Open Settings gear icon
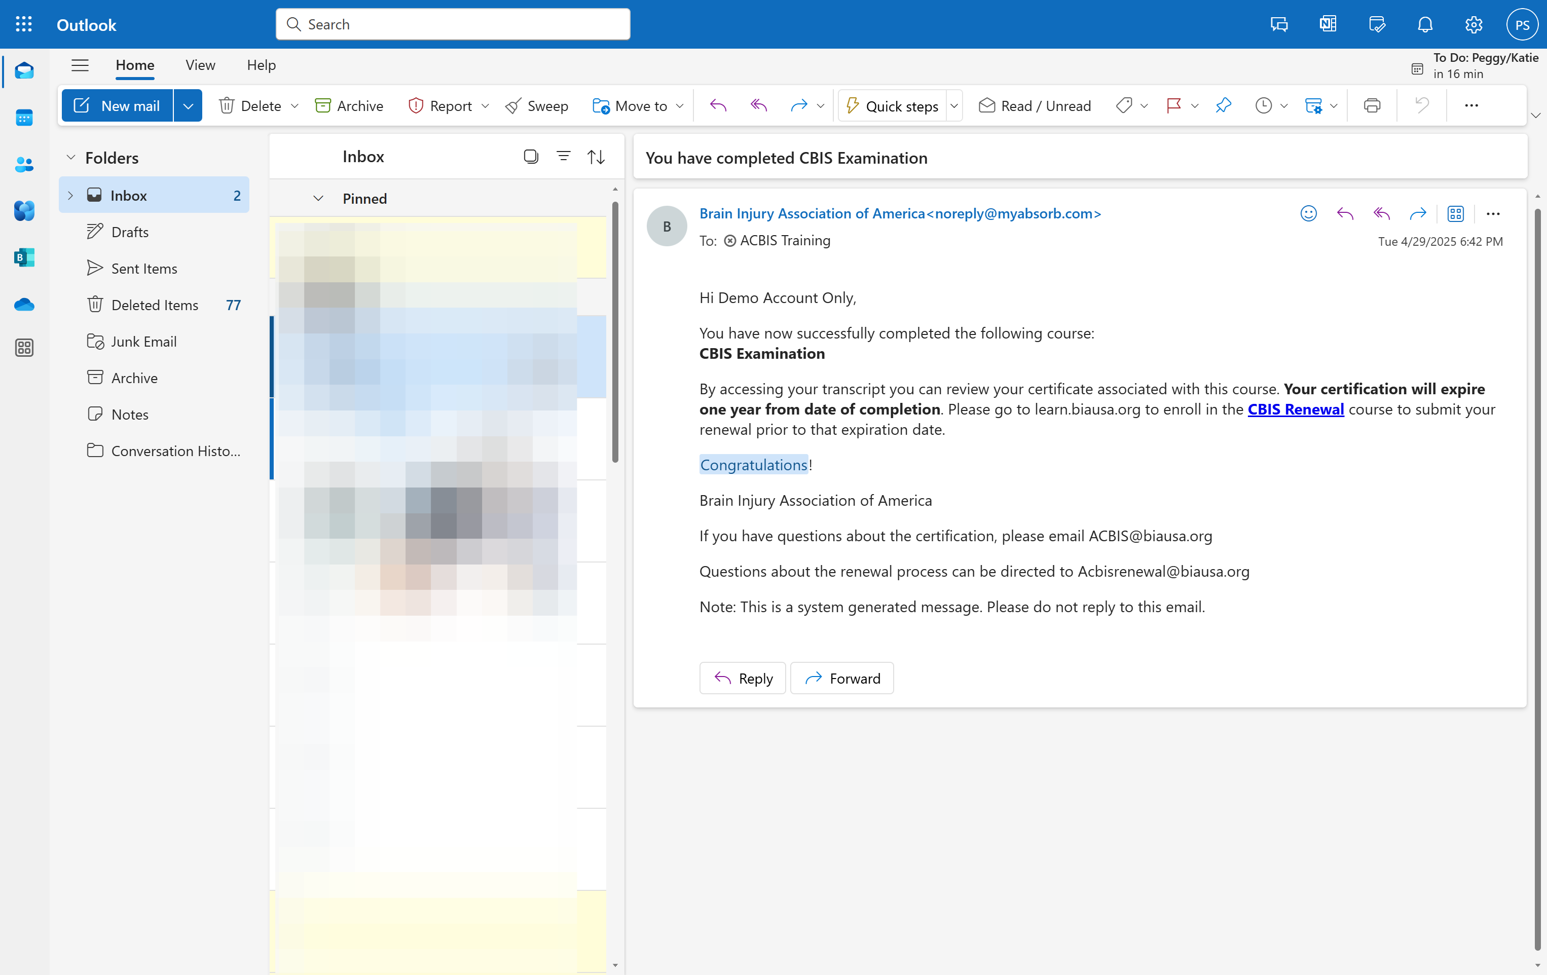Screen dimensions: 1547x975 pos(1473,24)
